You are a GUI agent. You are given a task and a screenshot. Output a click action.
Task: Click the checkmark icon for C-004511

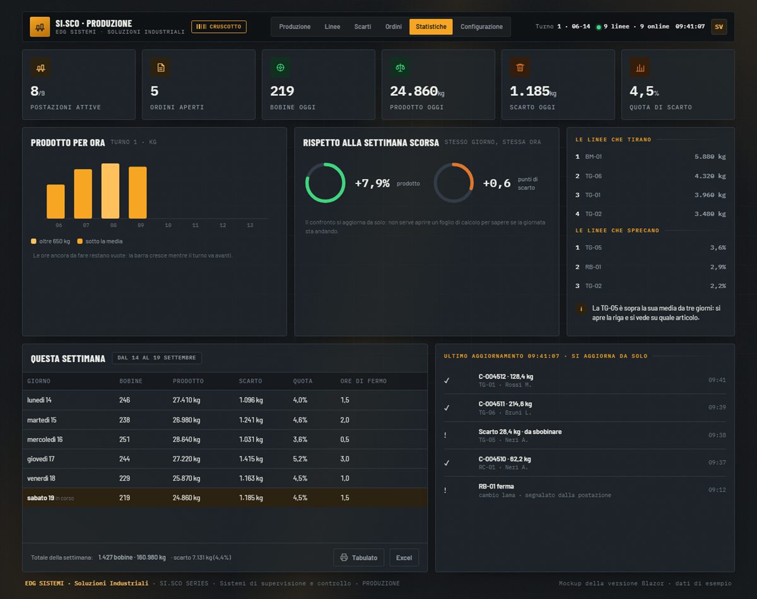[447, 408]
